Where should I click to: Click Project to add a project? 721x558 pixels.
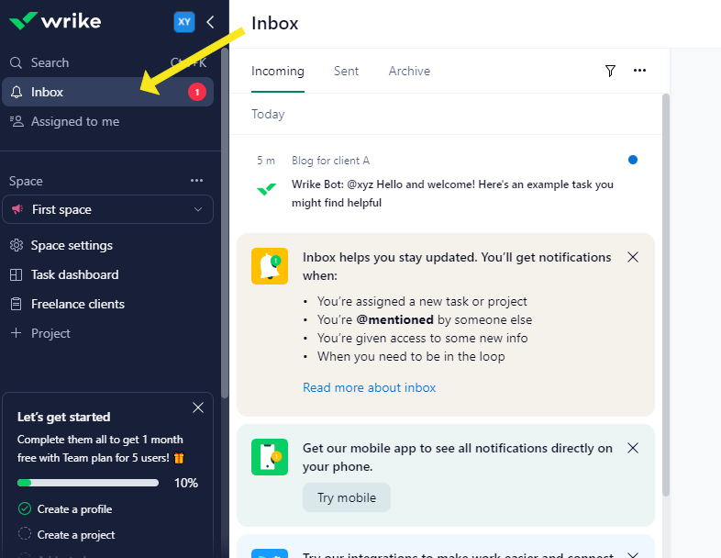click(x=50, y=333)
